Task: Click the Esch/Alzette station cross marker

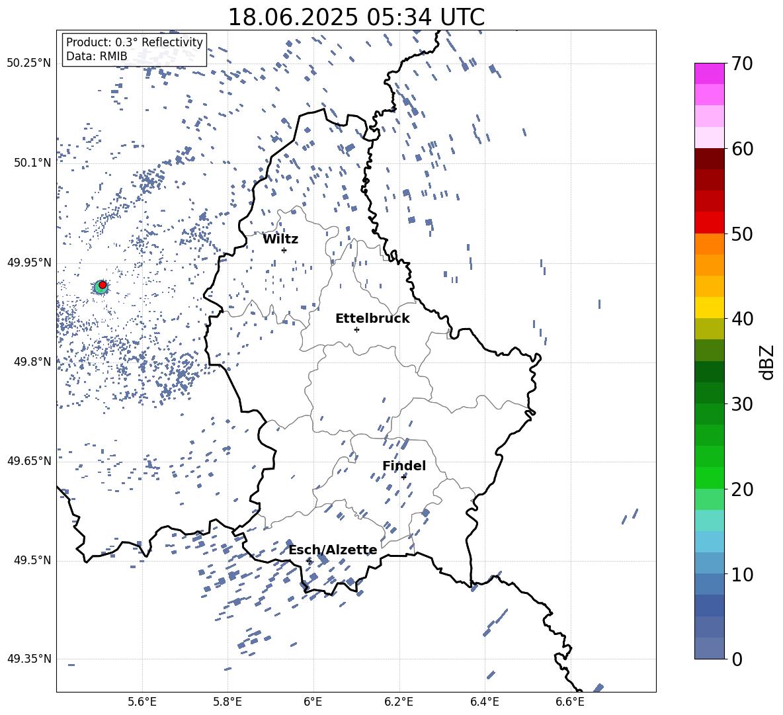Action: 309,561
